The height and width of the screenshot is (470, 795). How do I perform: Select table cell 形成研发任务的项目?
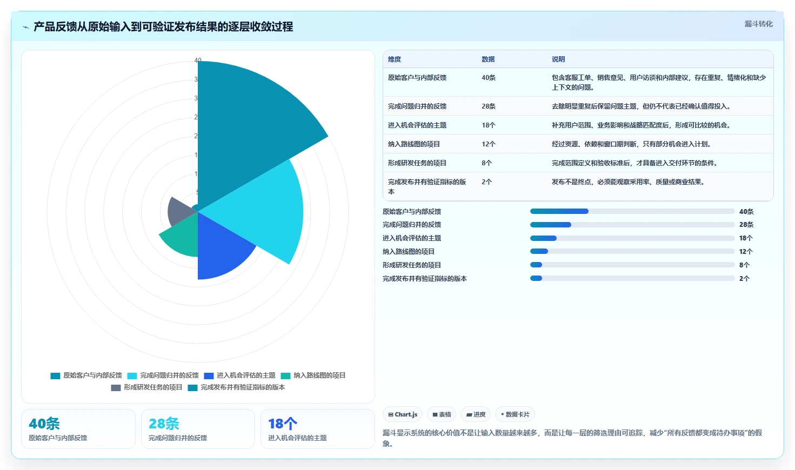(417, 163)
